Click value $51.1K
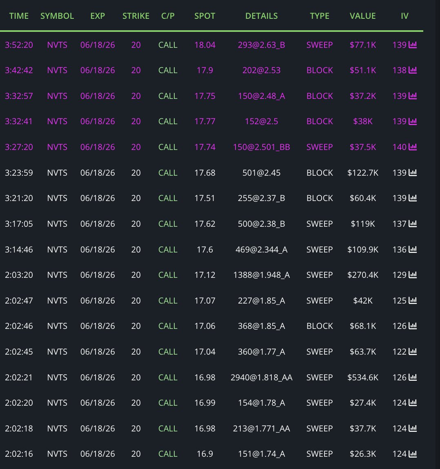Viewport: 440px width, 469px height. (363, 70)
